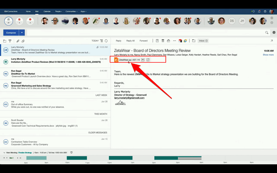Open Out-of-office Summary email
The image size is (277, 173).
pos(55,104)
